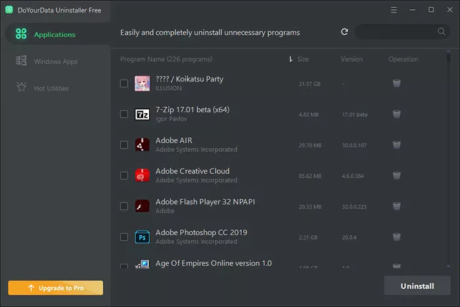Image resolution: width=460 pixels, height=307 pixels.
Task: Focus the program search field
Action: (402, 32)
